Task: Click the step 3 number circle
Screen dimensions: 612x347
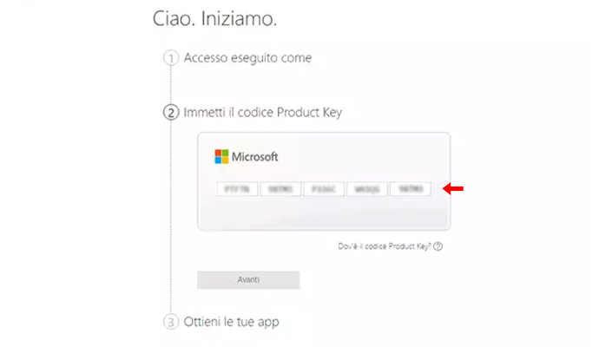Action: point(171,322)
